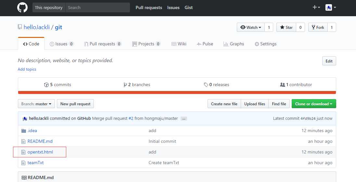
Task: Open Branch: master selector dropdown
Action: [x=36, y=104]
